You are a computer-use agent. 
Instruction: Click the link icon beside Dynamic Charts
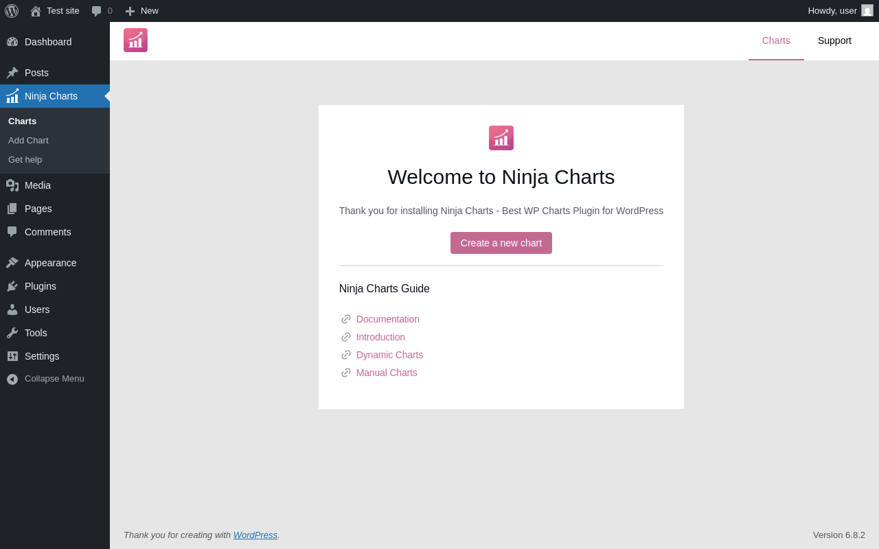coord(346,355)
